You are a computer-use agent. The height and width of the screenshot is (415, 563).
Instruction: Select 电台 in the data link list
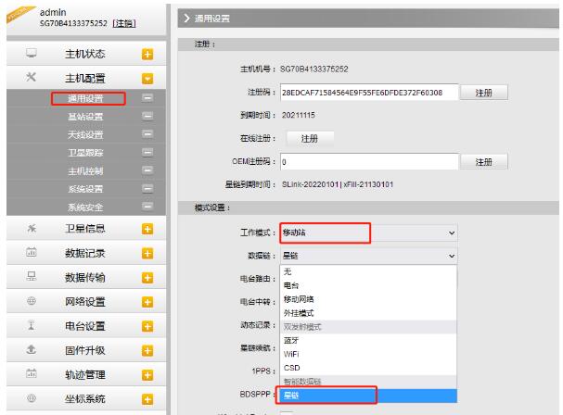tap(368, 285)
